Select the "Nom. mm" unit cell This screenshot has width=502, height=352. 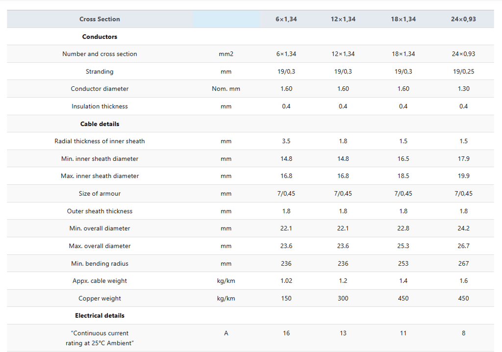click(x=226, y=89)
